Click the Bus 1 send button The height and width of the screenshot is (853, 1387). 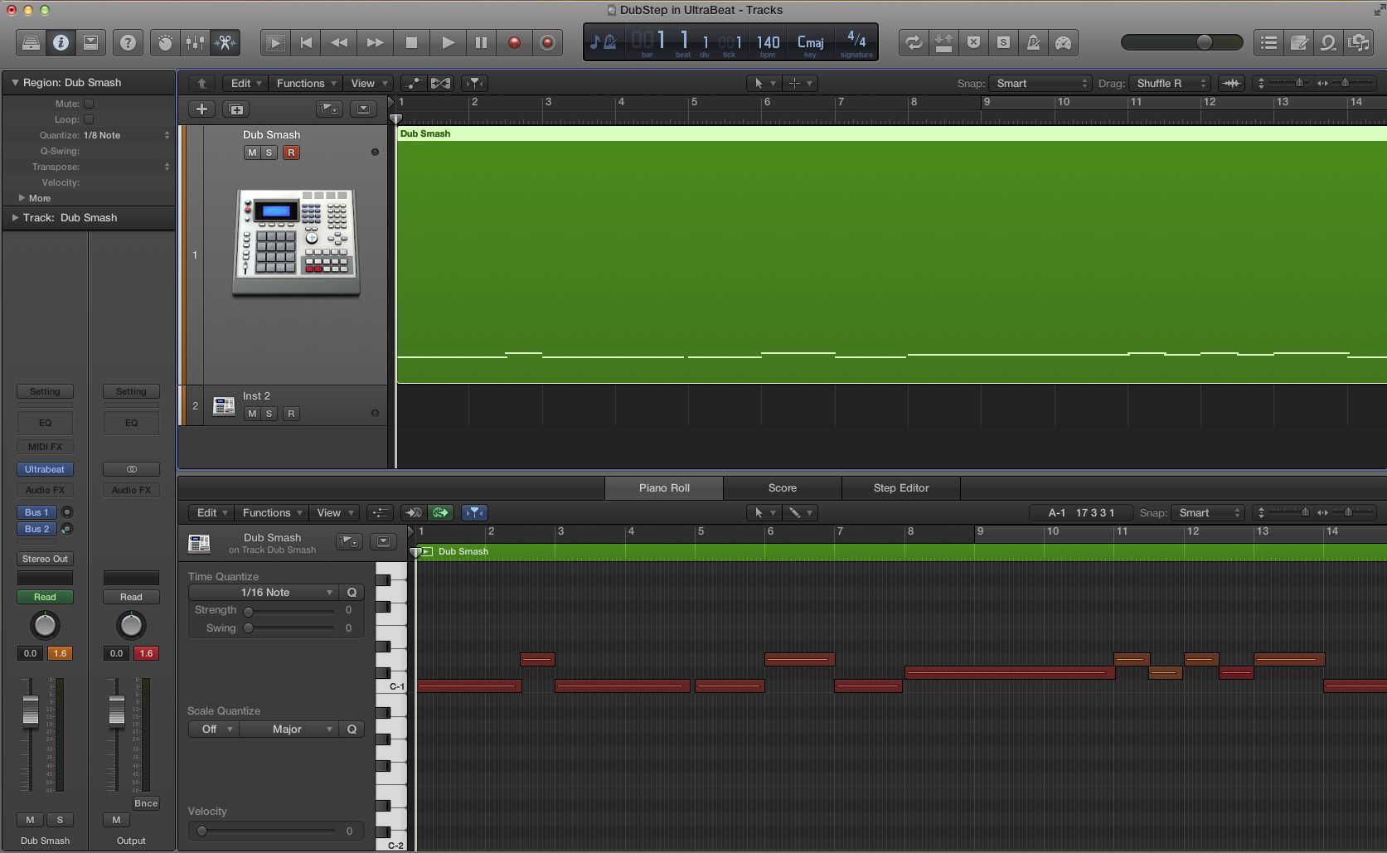point(36,512)
